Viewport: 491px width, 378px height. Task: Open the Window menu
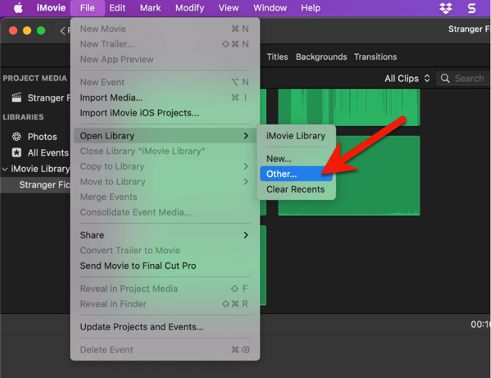tap(270, 8)
